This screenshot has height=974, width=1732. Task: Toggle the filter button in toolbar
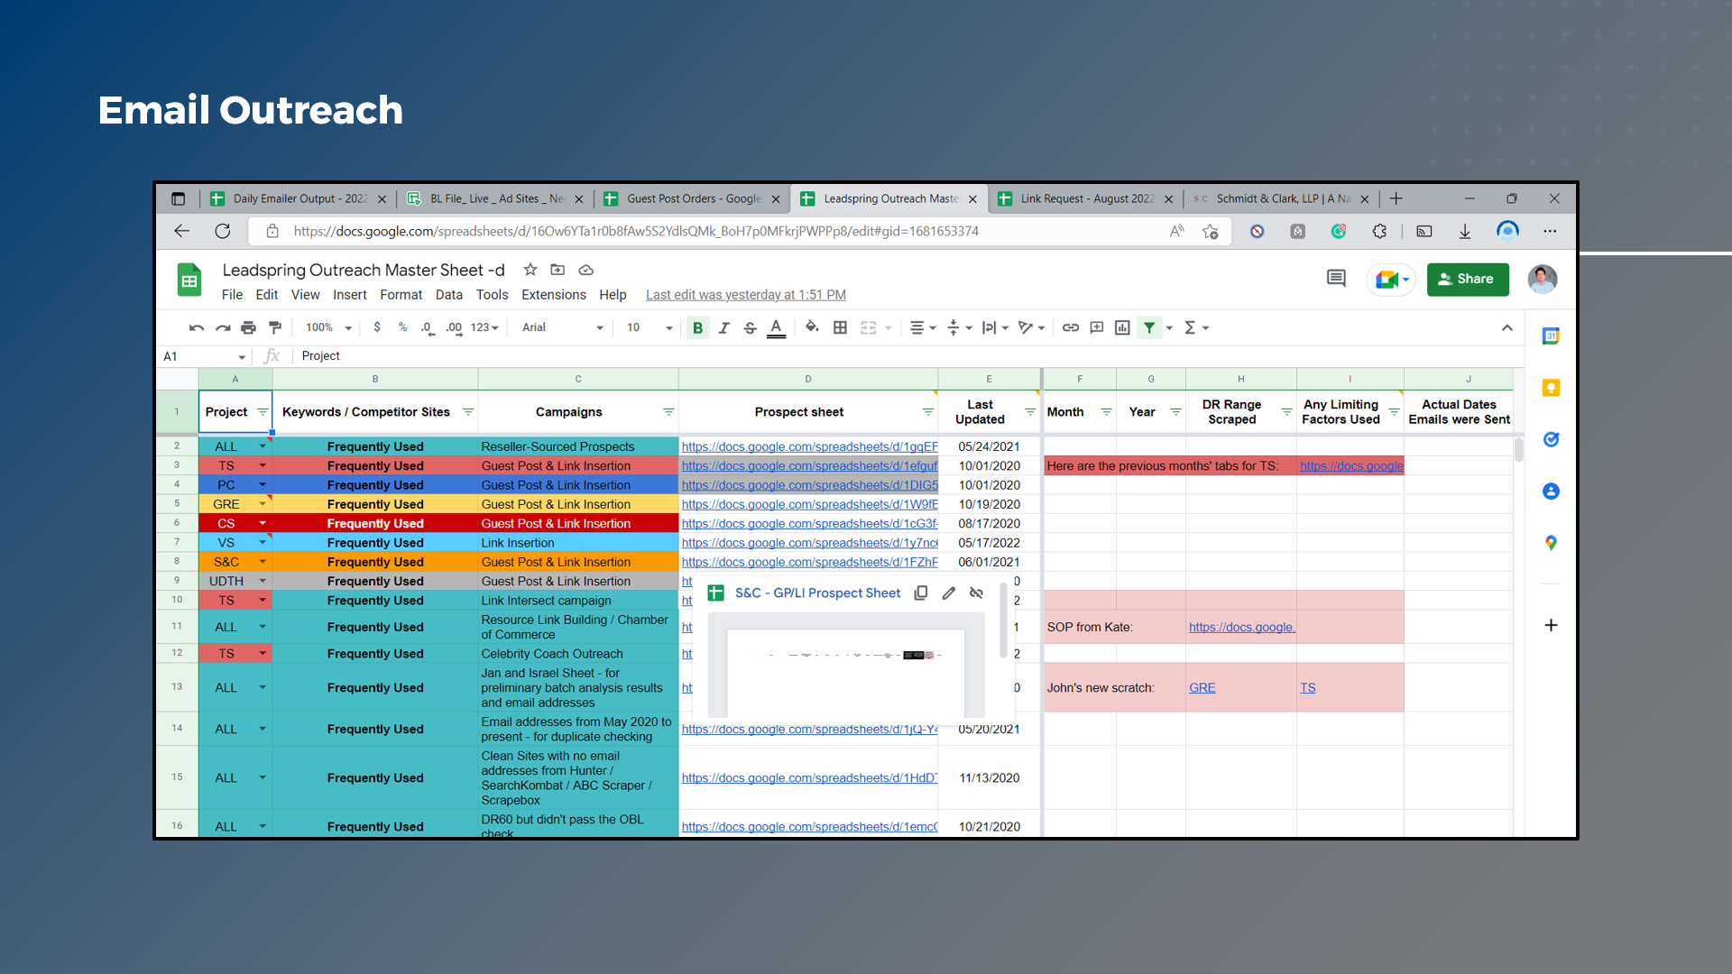[x=1149, y=327]
